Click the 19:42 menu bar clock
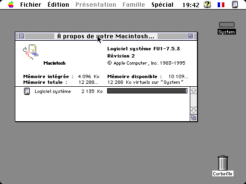This screenshot has height=184, width=246. point(191,5)
